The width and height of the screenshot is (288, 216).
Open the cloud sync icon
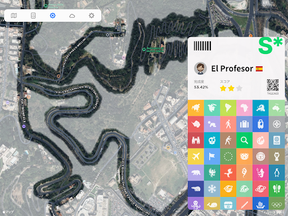tap(72, 16)
